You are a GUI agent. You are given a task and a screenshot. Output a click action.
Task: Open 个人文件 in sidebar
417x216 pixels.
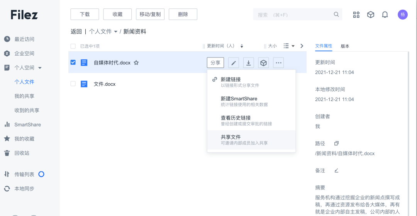tap(24, 82)
